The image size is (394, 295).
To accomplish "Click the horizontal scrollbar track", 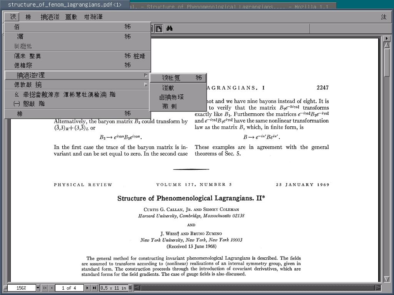I will (x=257, y=288).
